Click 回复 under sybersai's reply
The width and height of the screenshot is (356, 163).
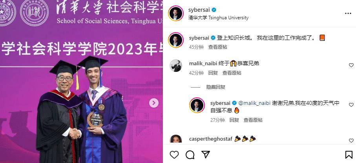pyautogui.click(x=234, y=120)
